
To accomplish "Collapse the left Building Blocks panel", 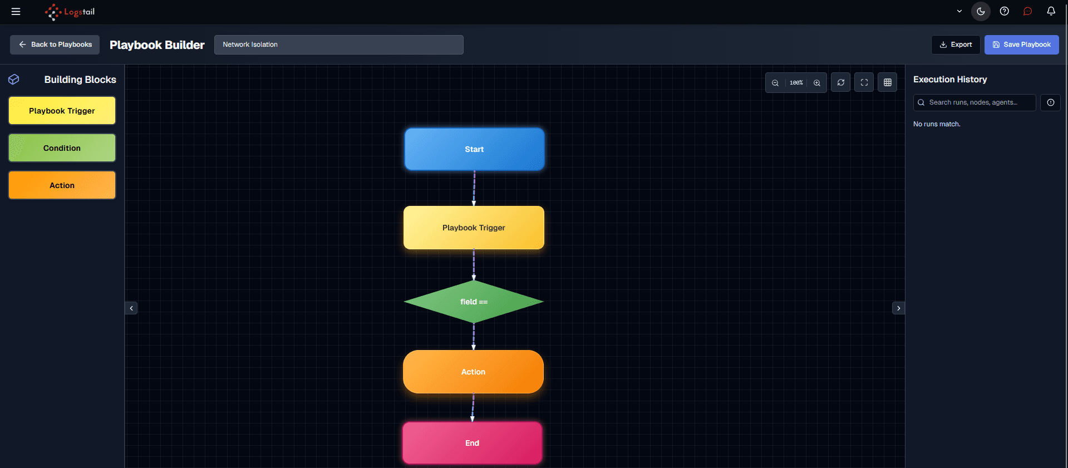I will pos(131,308).
